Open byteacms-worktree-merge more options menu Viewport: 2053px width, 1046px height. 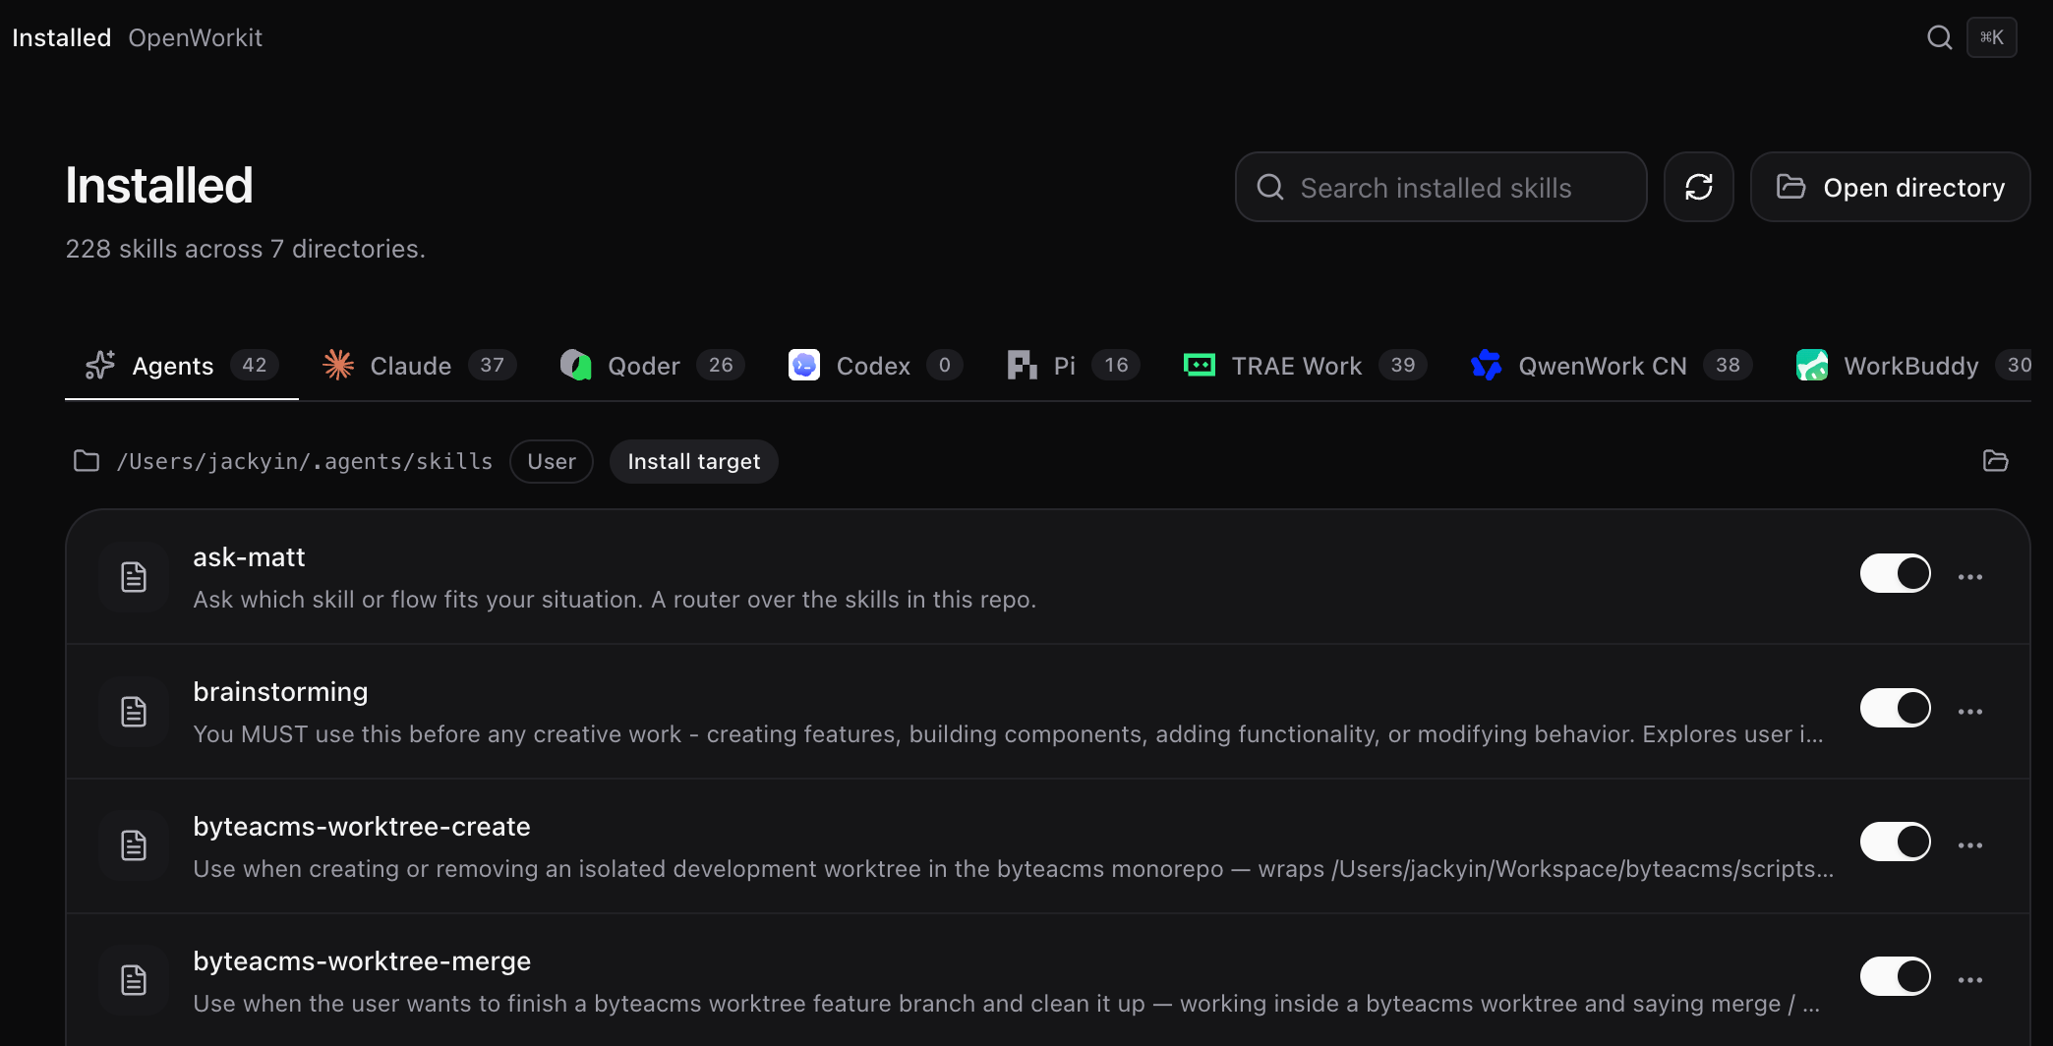[x=1969, y=980]
